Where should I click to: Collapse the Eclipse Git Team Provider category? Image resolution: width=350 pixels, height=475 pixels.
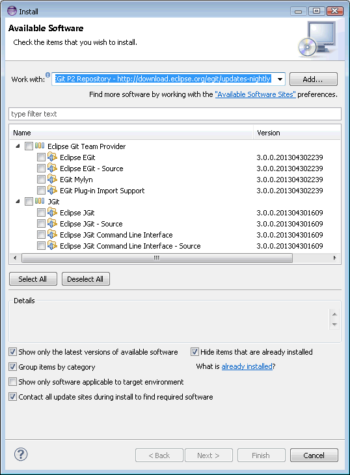tap(18, 146)
